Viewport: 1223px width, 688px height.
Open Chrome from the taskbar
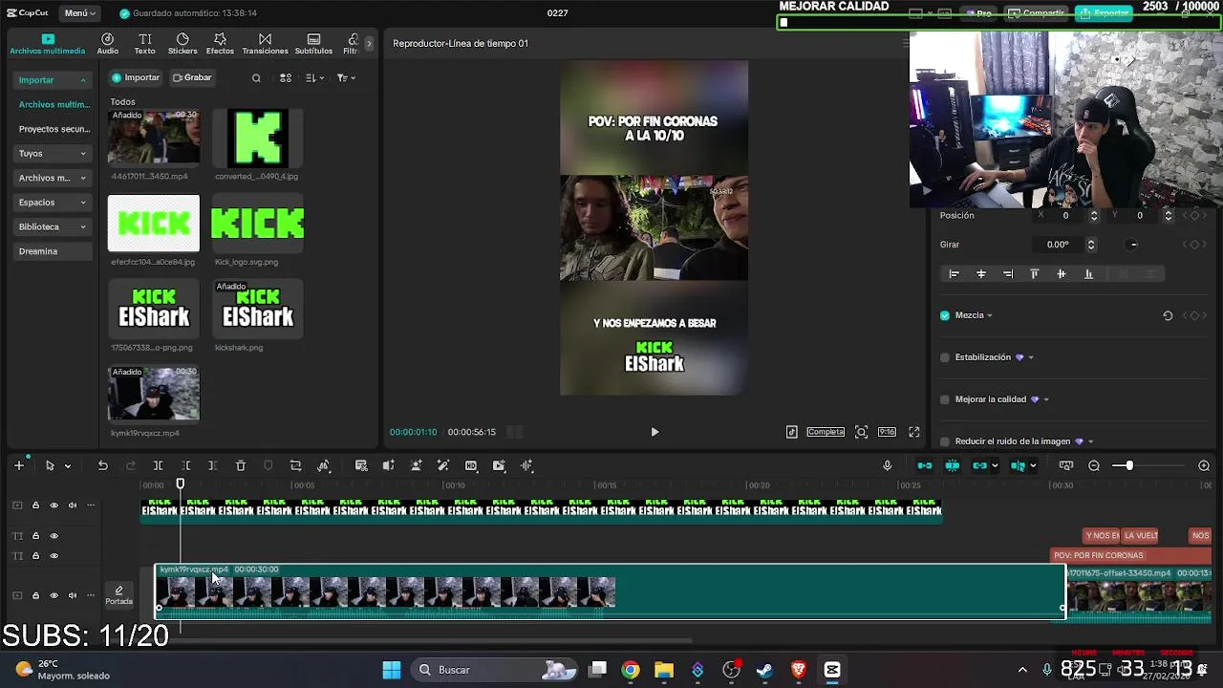[631, 670]
